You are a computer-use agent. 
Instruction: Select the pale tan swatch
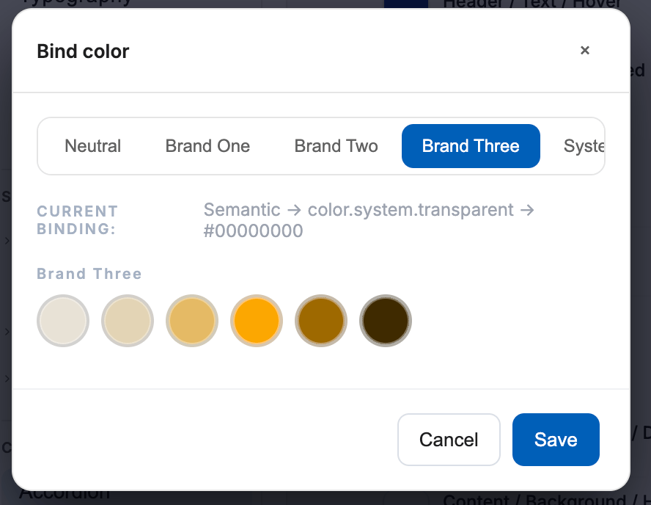[127, 321]
